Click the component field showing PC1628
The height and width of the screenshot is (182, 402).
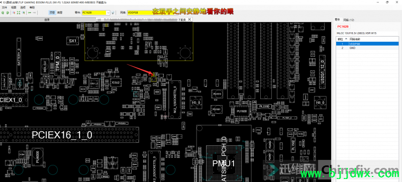pos(94,13)
